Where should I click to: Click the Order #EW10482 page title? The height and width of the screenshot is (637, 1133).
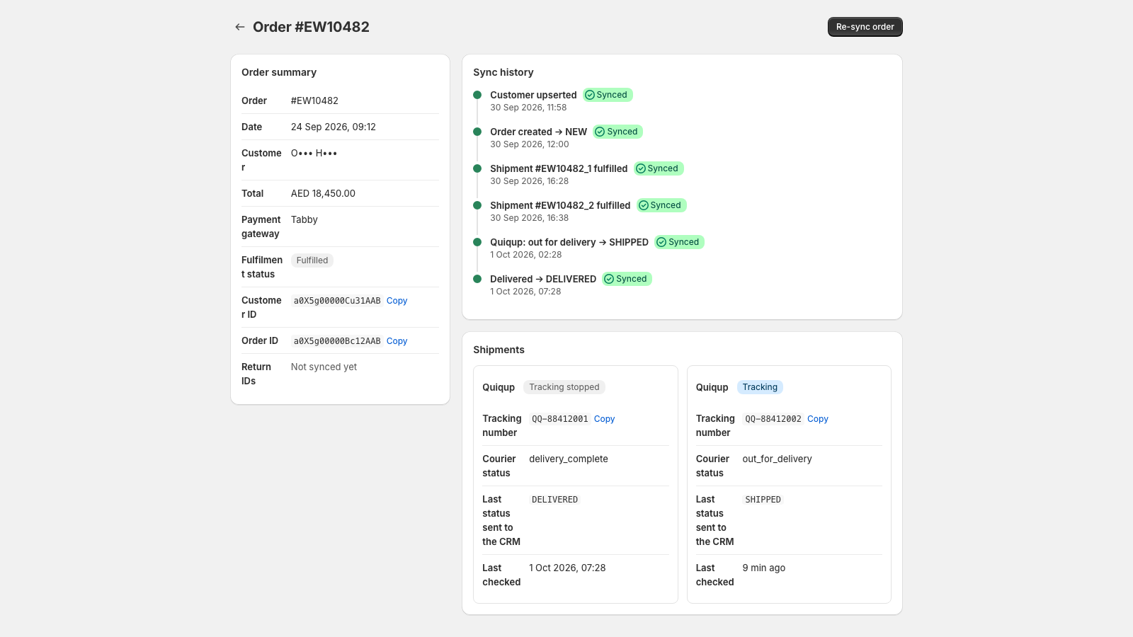pyautogui.click(x=311, y=27)
